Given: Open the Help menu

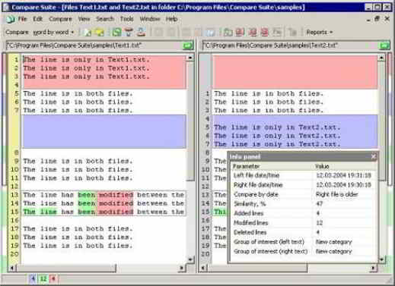Looking at the screenshot, I should [171, 19].
